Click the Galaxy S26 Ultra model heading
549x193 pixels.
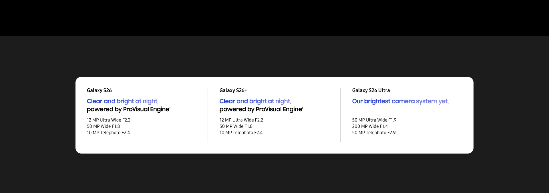tap(371, 90)
